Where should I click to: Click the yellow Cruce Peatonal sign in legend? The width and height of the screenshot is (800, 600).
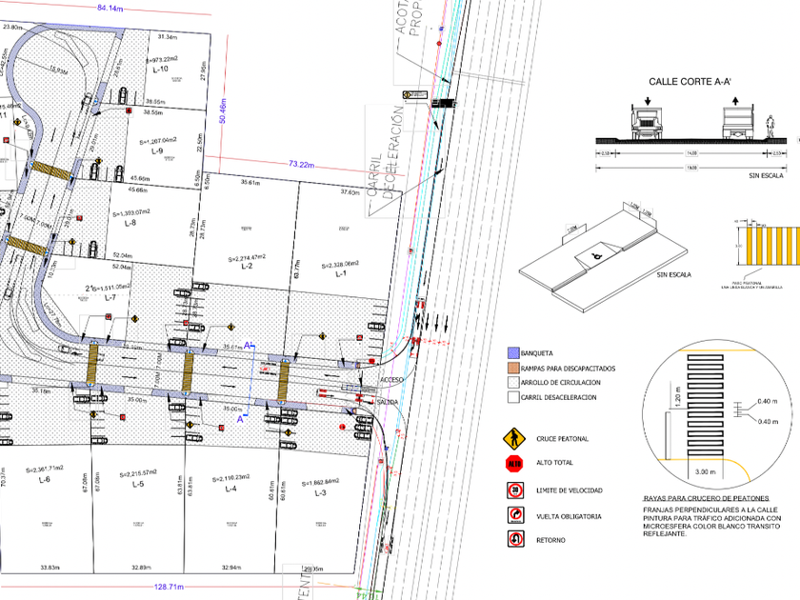tap(513, 439)
